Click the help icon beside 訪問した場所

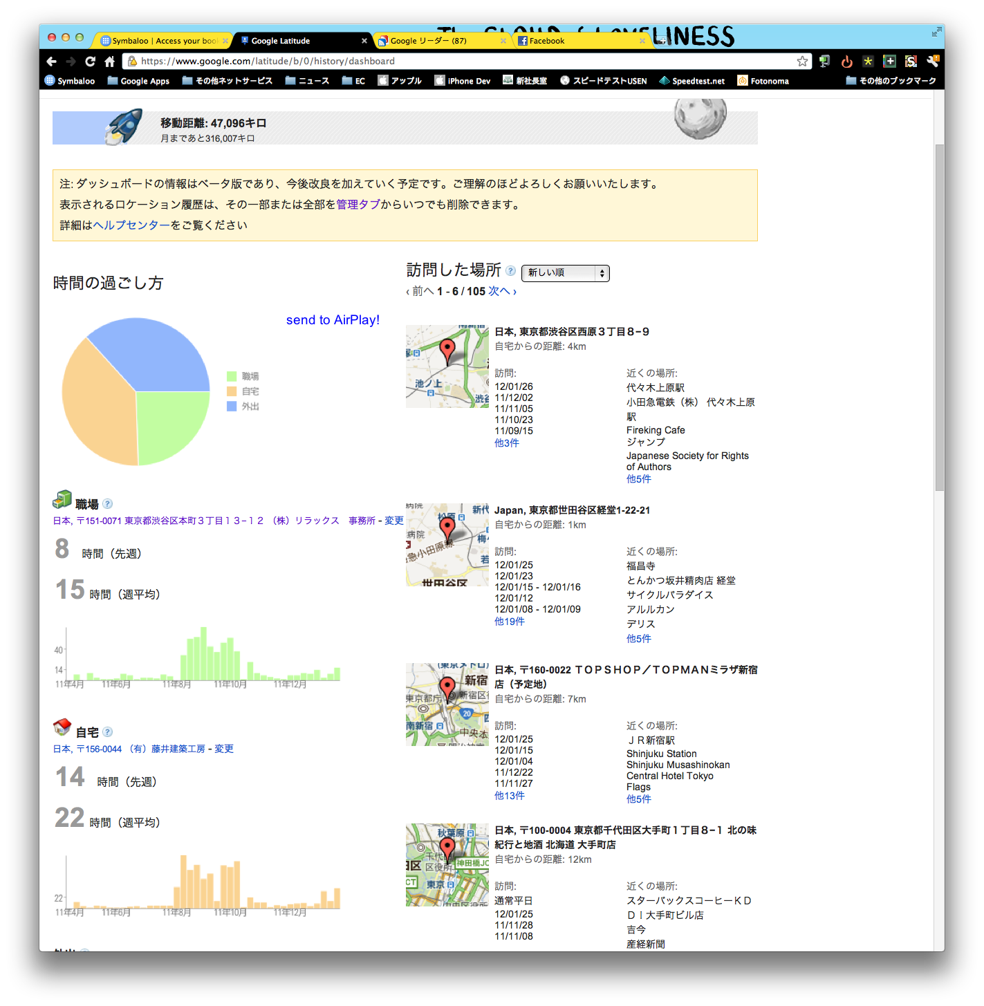510,271
